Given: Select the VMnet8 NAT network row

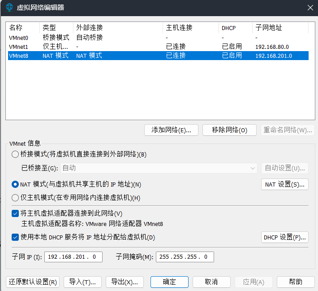Looking at the screenshot, I should tap(19, 56).
